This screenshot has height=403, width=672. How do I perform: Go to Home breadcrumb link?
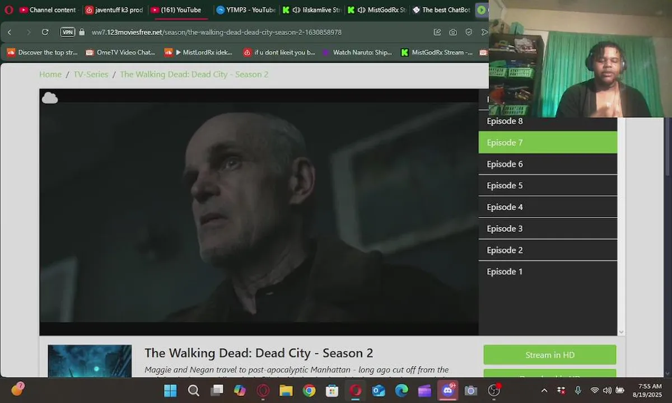click(50, 74)
